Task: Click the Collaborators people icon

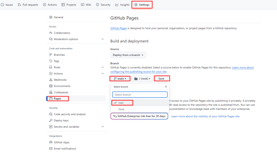Action: click(51, 33)
